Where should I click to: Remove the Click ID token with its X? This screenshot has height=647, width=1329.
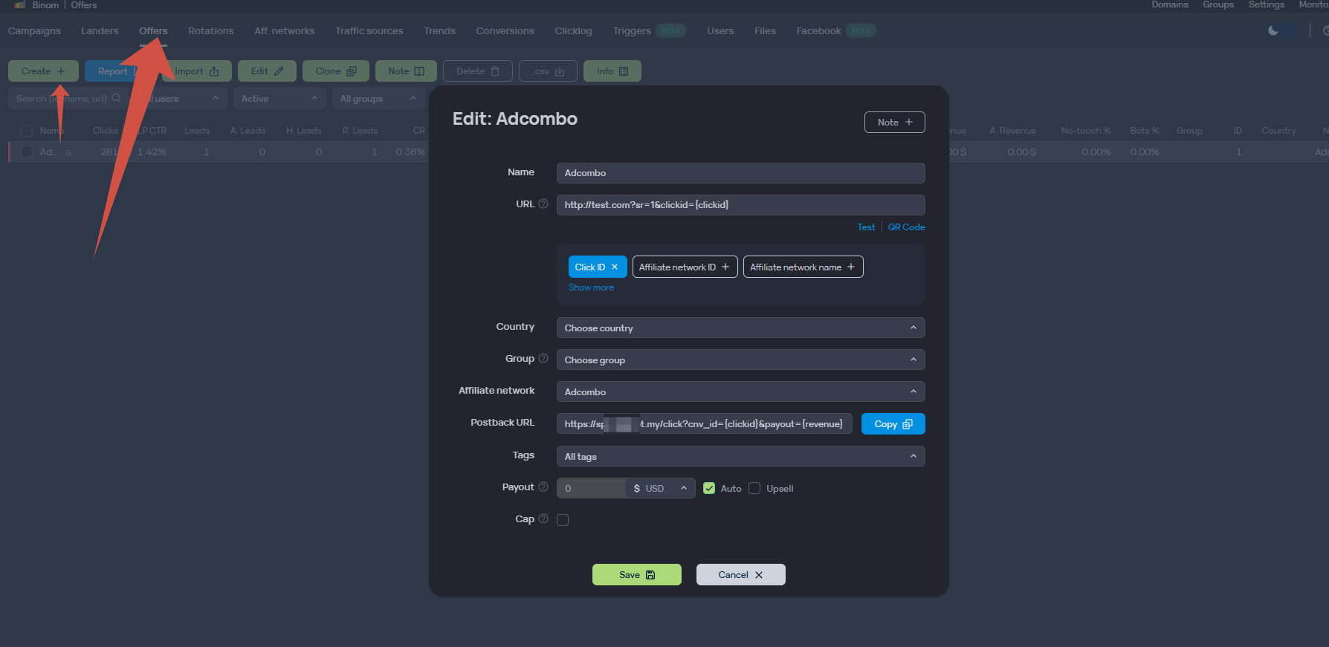pos(615,267)
